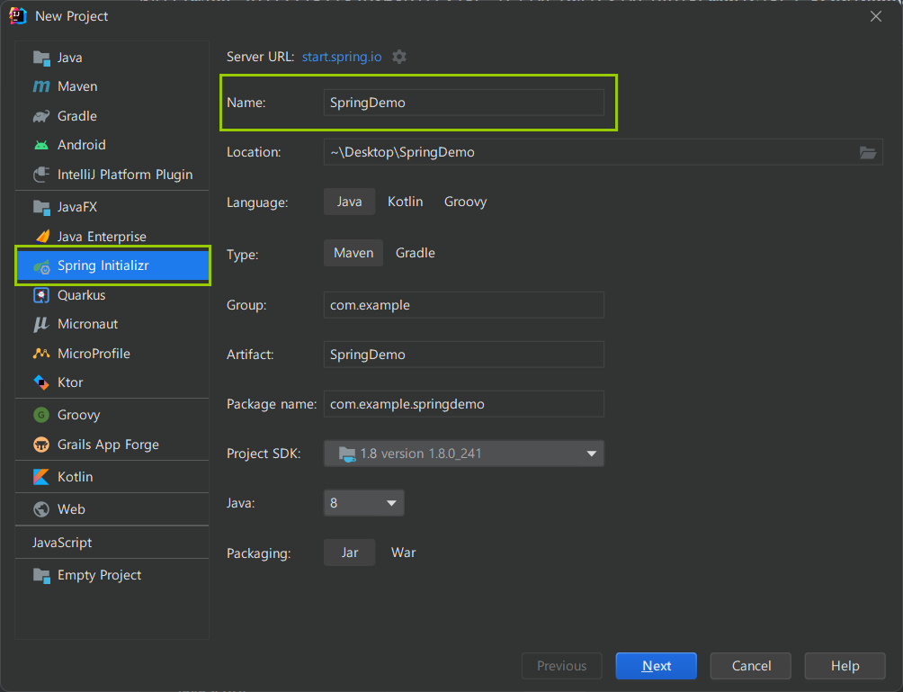Select Java as the language
Image resolution: width=903 pixels, height=692 pixels.
[350, 202]
